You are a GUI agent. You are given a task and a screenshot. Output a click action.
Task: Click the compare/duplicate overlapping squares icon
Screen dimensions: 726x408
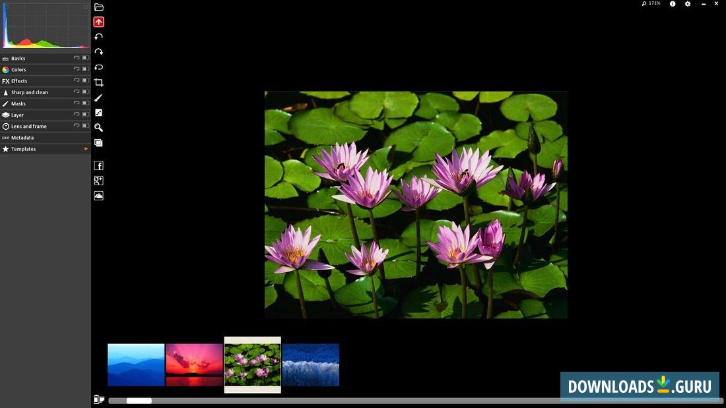click(98, 143)
